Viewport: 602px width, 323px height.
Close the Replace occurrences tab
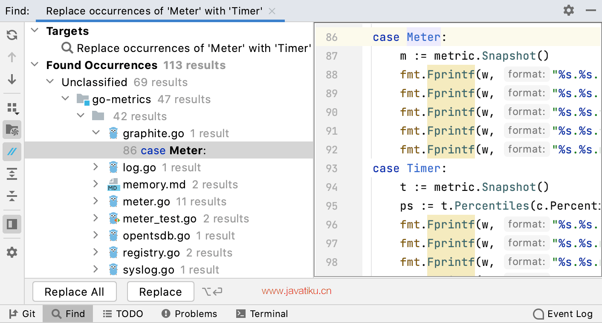pyautogui.click(x=272, y=11)
